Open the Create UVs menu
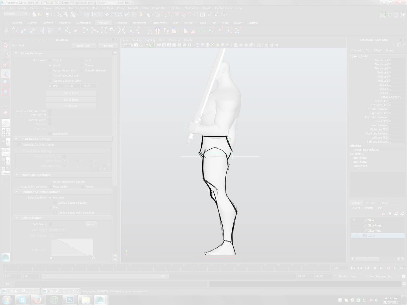The width and height of the screenshot is (407, 305). pos(158,8)
